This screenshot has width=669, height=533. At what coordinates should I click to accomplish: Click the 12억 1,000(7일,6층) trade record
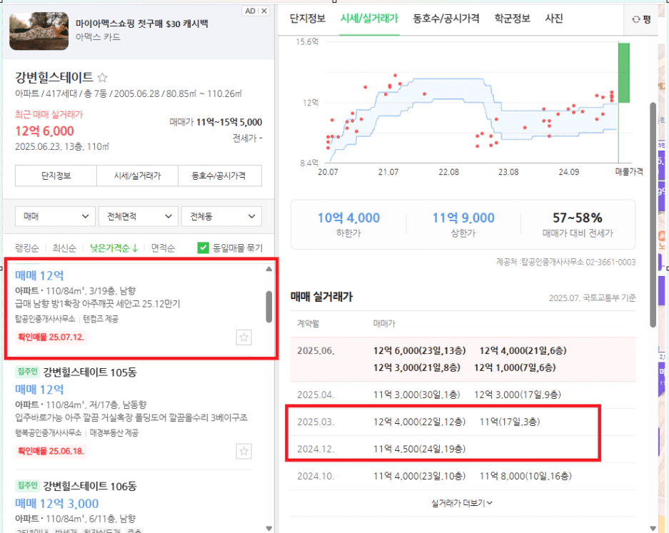coord(515,367)
